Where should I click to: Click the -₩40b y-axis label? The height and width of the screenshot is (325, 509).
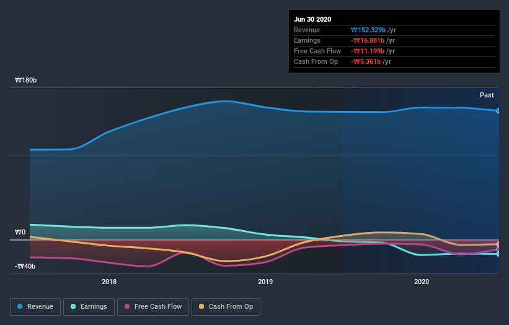point(25,266)
